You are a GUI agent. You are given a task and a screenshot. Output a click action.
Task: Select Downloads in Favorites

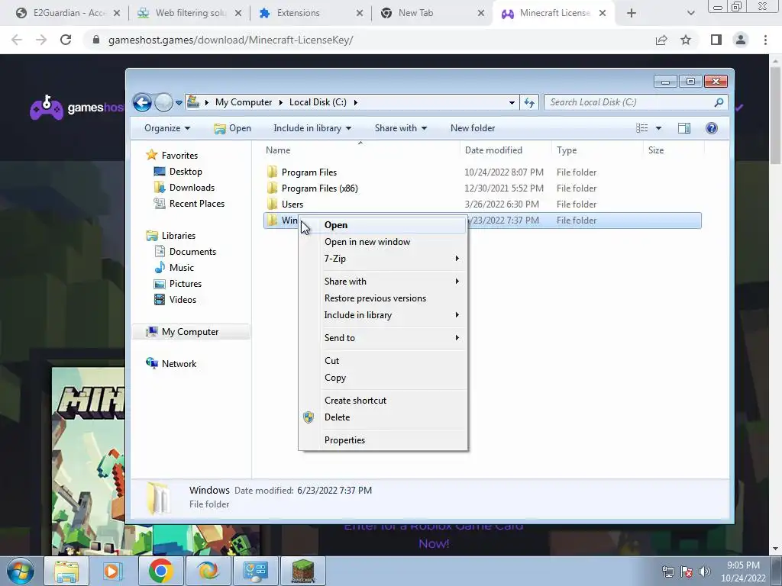tap(192, 188)
